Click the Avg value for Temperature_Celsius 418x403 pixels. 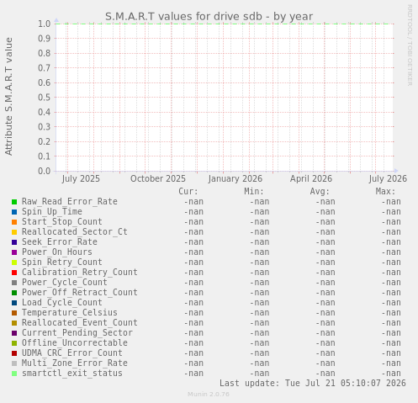tap(325, 313)
